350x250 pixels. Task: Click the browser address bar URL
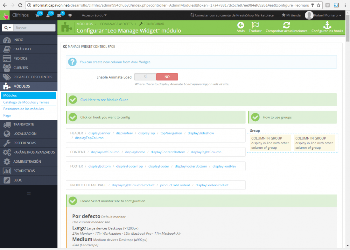coord(171,5)
